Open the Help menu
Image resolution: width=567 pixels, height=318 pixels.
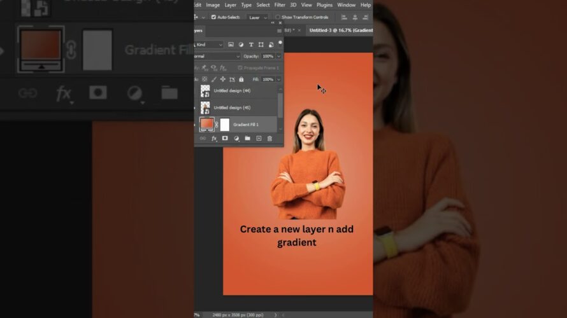tap(366, 5)
